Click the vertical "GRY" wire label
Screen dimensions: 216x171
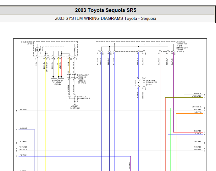click(36, 64)
